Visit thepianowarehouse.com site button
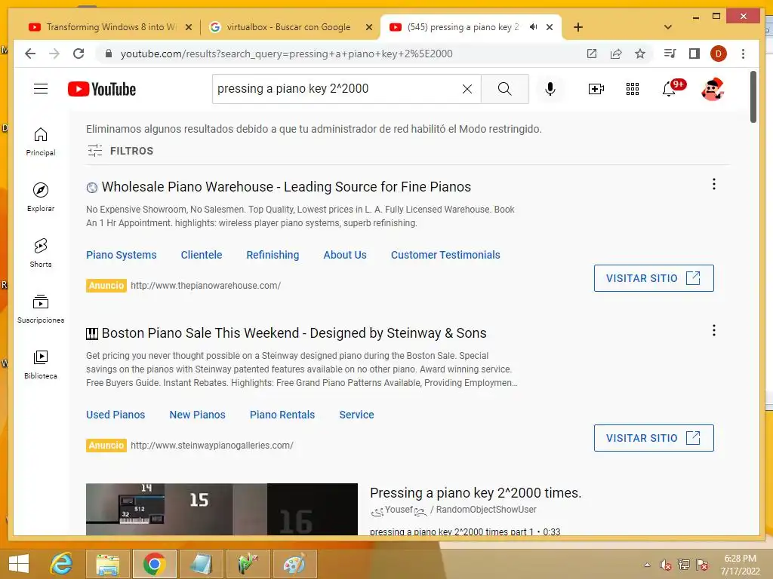Screen dimensions: 773x579 pos(654,278)
